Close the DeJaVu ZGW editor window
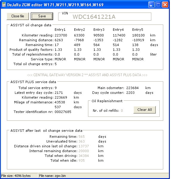 [165, 5]
